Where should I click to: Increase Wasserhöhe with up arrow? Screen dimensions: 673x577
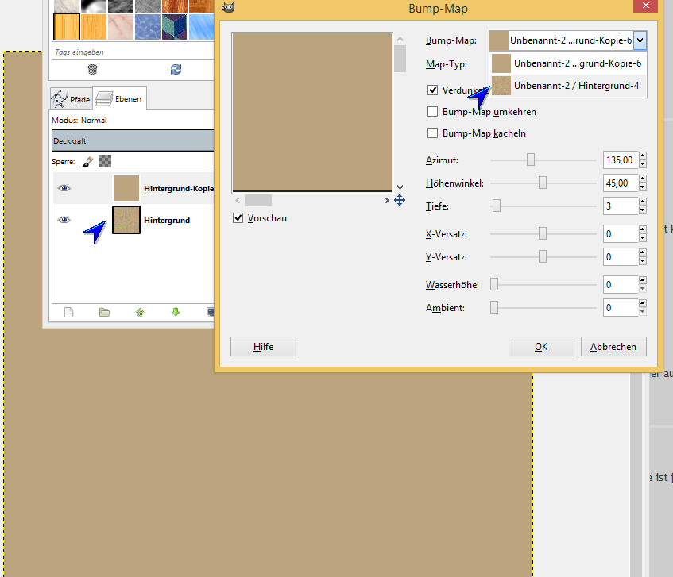643,280
